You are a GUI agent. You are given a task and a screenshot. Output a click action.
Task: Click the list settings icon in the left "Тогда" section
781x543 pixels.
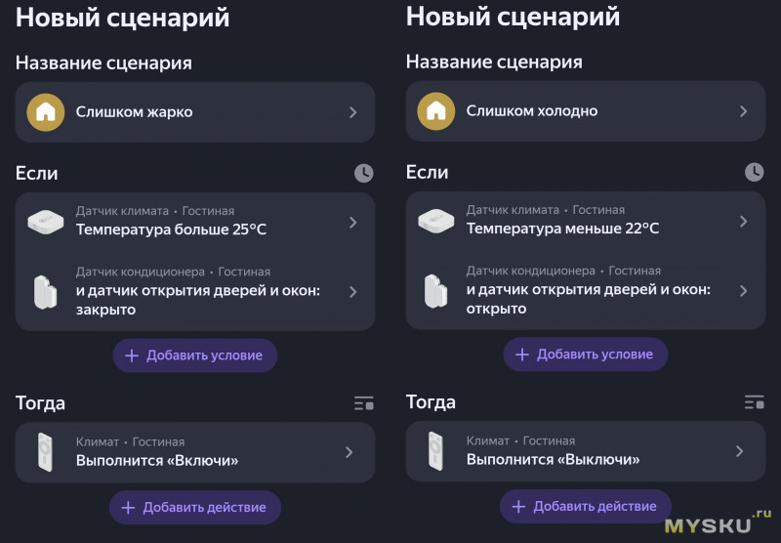click(363, 402)
